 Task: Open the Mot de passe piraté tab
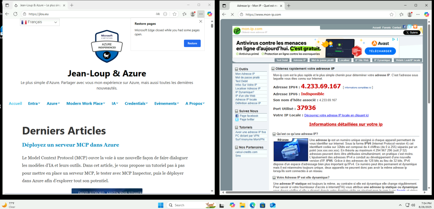click(x=323, y=60)
